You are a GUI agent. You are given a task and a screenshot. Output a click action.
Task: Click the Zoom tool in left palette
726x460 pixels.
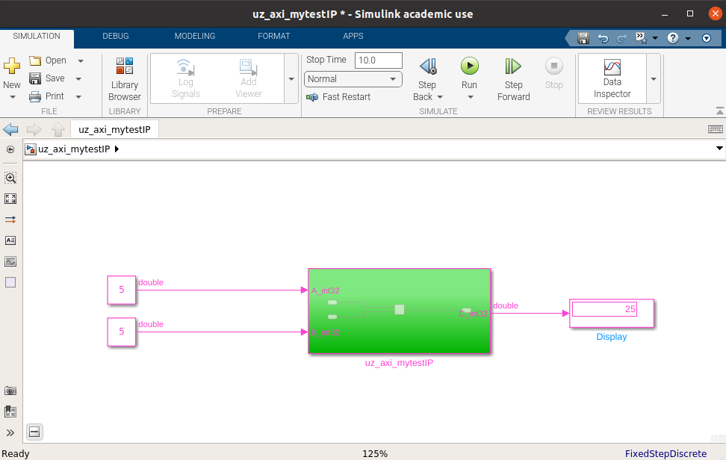pyautogui.click(x=10, y=178)
